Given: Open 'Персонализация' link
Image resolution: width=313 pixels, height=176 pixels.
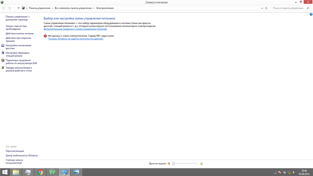Looking at the screenshot, I should (15, 151).
